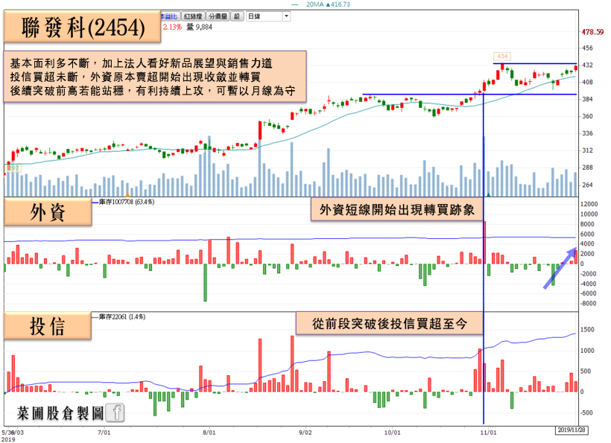This screenshot has height=443, width=611.
Task: Click the 設 settings button
Action: coord(237,16)
